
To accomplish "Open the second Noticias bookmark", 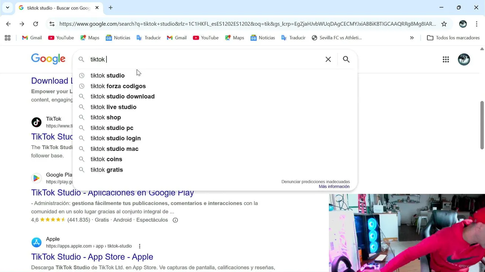I will 263,38.
